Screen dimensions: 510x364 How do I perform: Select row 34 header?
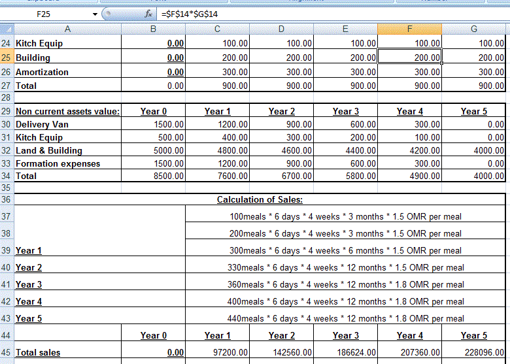[7, 176]
